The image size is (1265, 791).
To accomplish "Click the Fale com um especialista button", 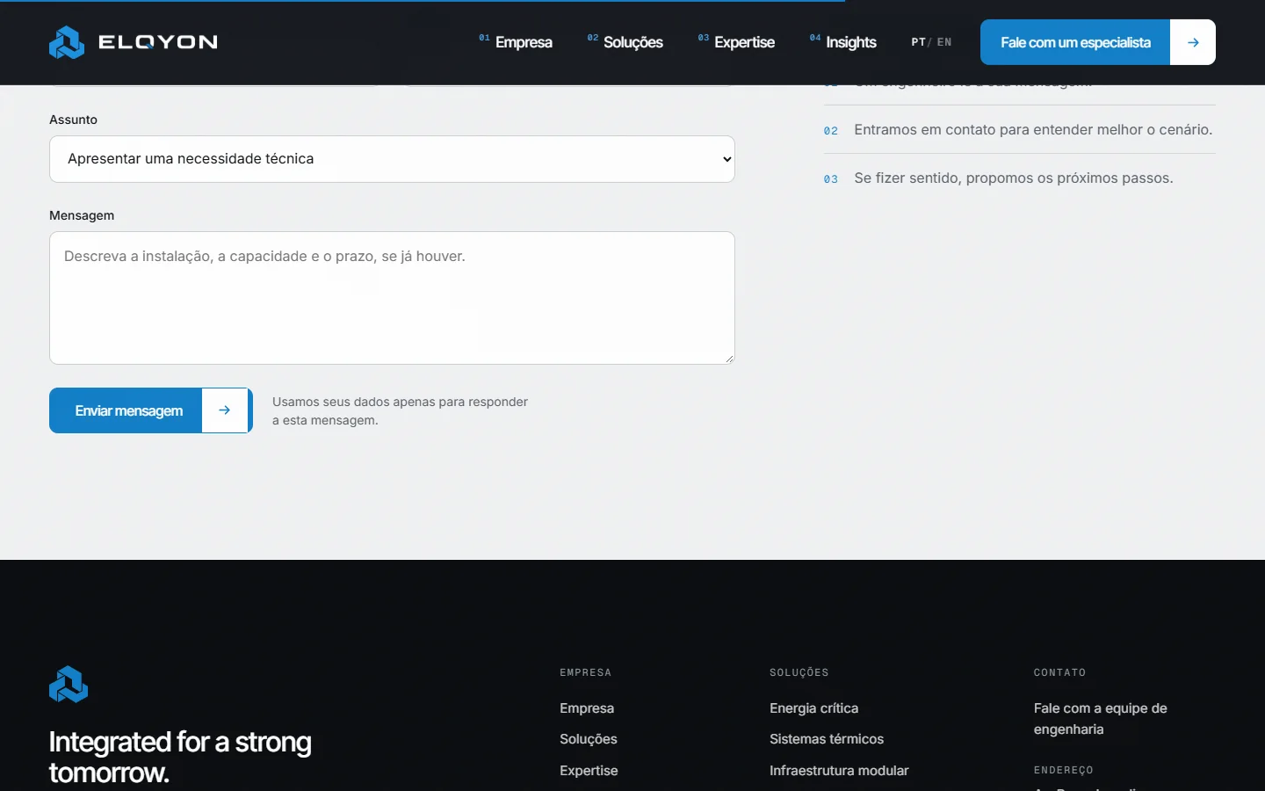I will coord(1098,42).
